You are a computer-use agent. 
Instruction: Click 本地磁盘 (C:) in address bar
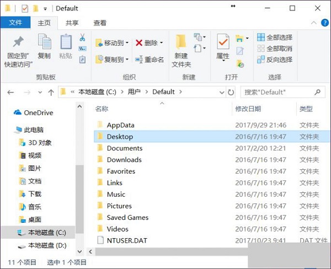(x=97, y=92)
